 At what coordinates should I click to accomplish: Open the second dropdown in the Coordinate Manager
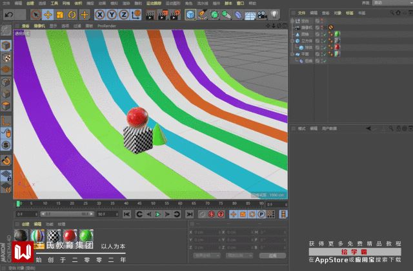239,256
